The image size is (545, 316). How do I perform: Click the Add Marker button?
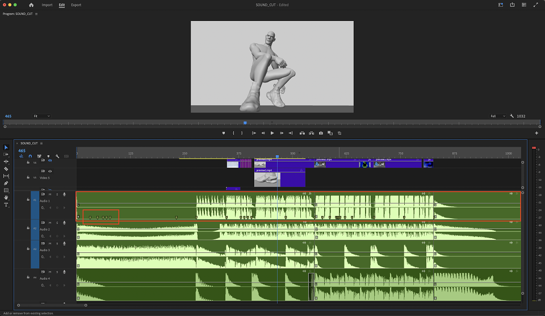224,133
